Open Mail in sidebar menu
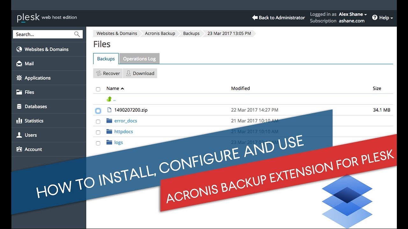This screenshot has width=408, height=229. pos(49,64)
